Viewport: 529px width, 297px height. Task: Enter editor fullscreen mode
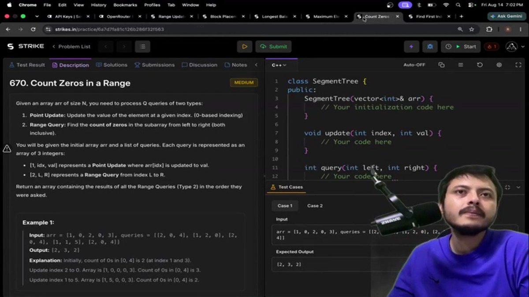[518, 65]
